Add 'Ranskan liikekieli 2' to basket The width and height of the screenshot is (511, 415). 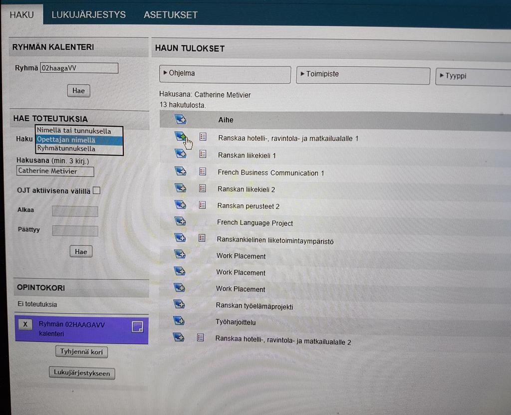click(180, 188)
